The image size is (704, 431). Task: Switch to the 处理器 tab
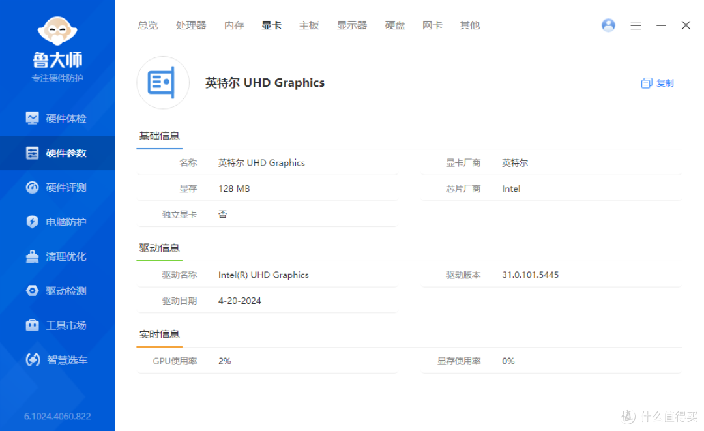click(191, 25)
